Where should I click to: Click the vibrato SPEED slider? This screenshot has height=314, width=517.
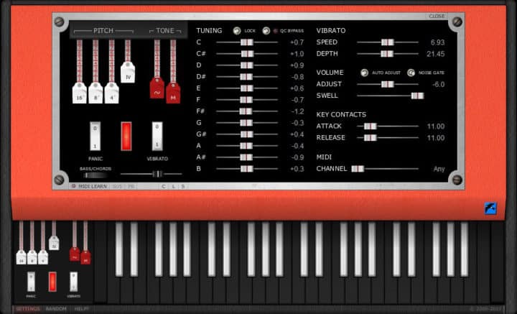click(x=388, y=42)
